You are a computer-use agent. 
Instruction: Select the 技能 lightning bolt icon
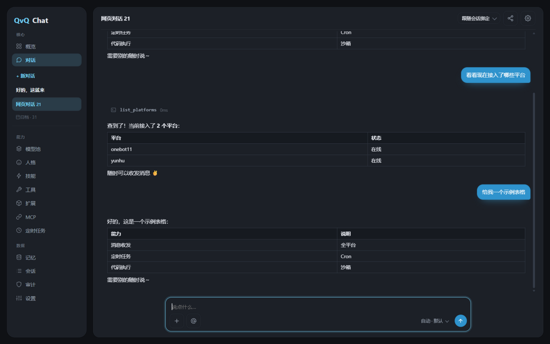[x=19, y=176]
